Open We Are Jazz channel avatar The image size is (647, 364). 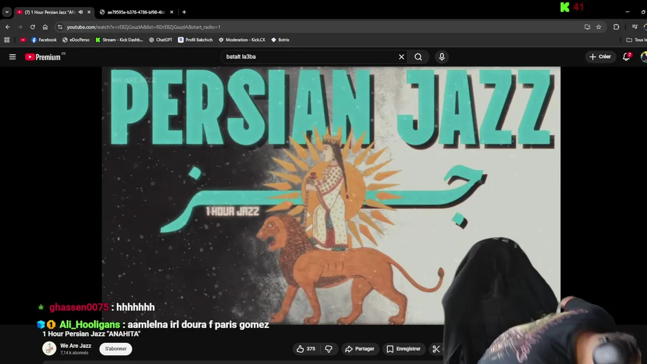click(49, 349)
